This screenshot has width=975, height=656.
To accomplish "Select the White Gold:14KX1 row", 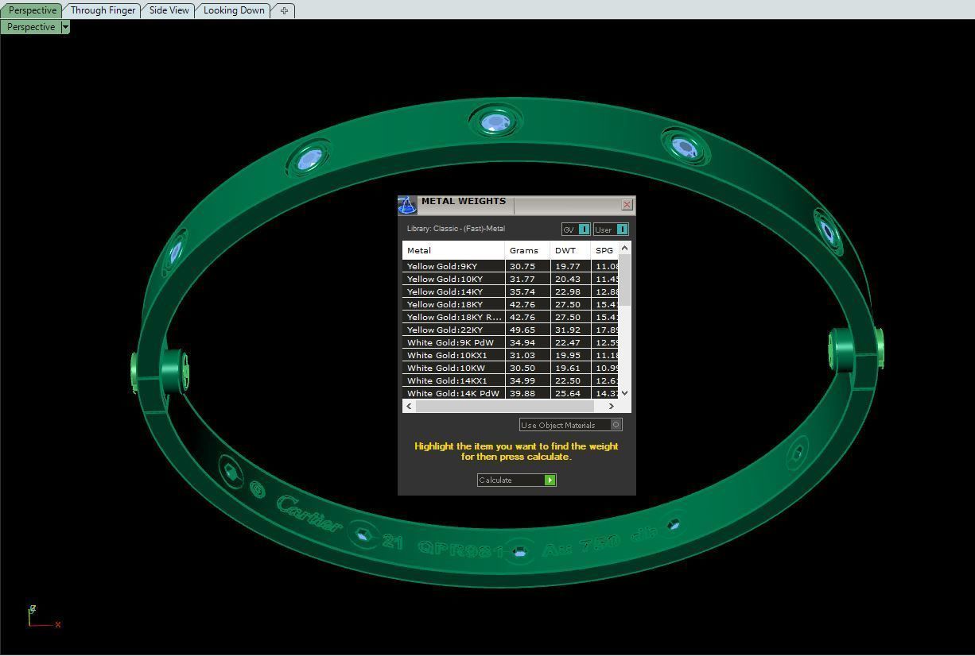I will click(510, 380).
